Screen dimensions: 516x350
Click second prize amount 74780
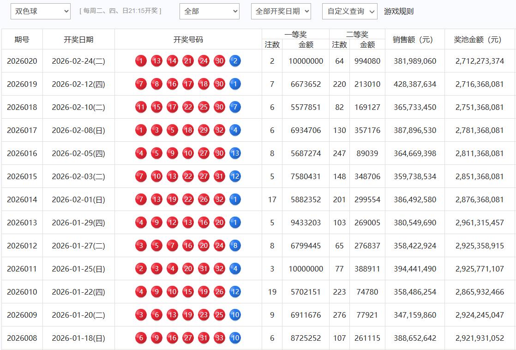pyautogui.click(x=367, y=292)
